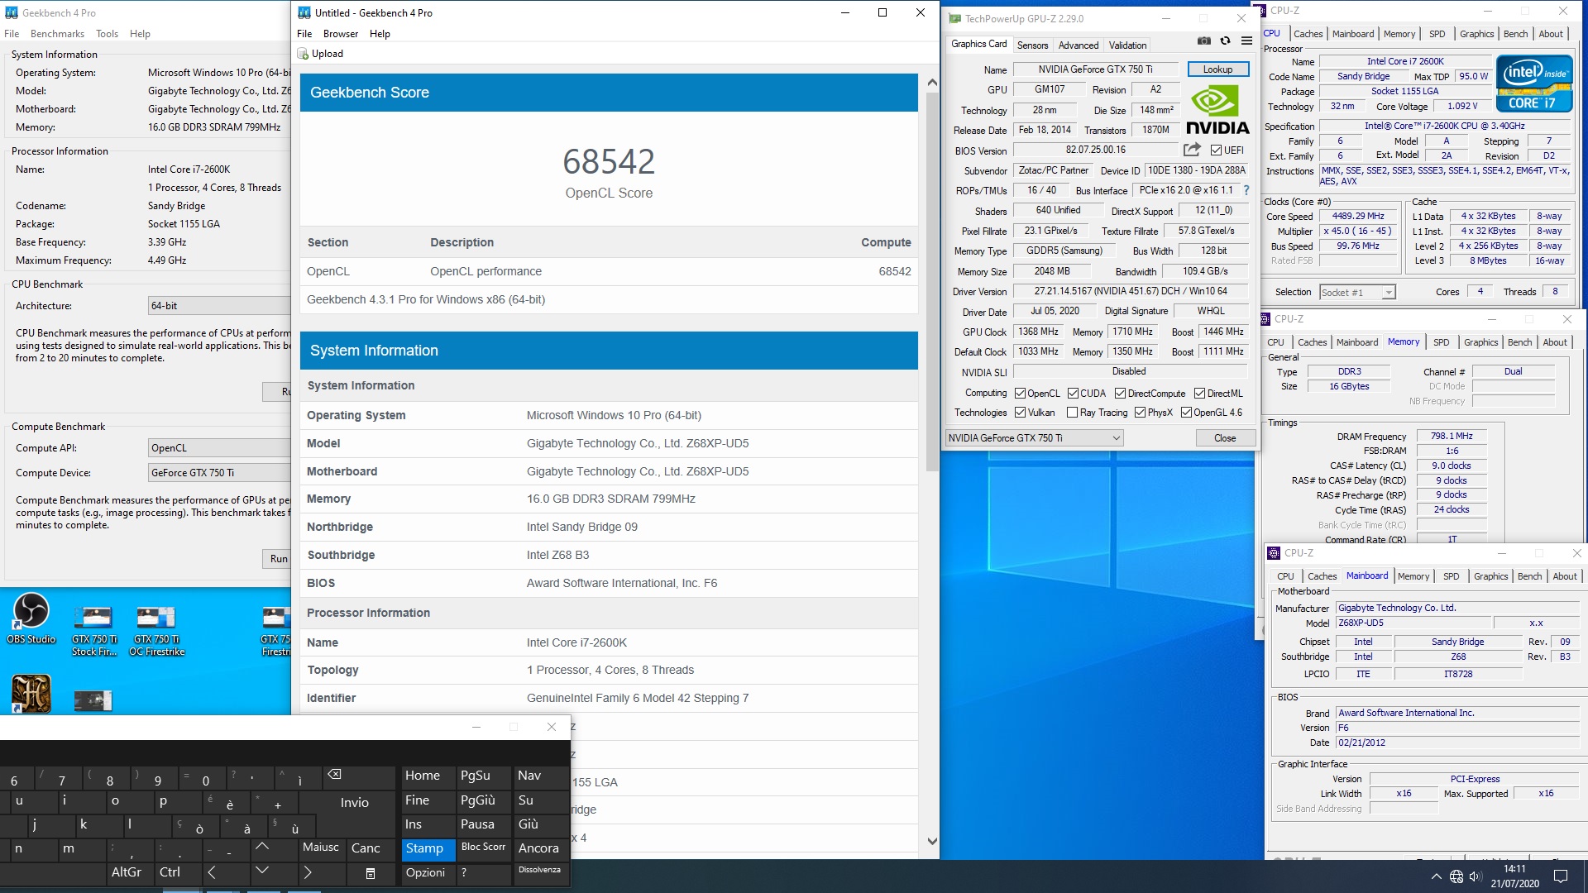Image resolution: width=1588 pixels, height=893 pixels.
Task: Click the Lookup button in GPU-Z
Action: 1217,69
